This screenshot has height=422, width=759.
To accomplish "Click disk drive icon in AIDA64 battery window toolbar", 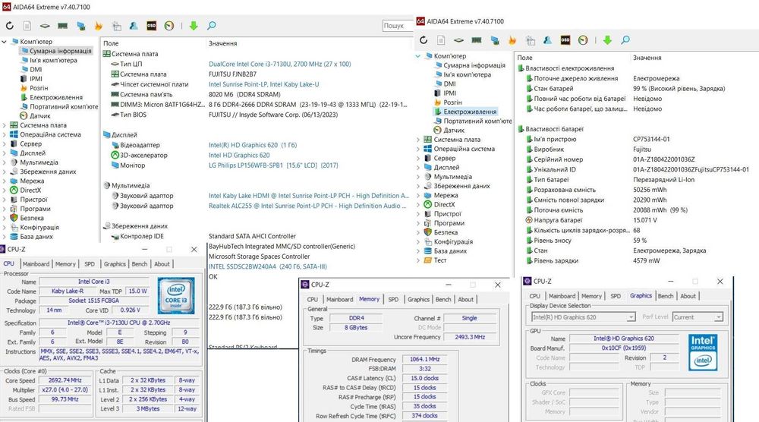I will (458, 40).
